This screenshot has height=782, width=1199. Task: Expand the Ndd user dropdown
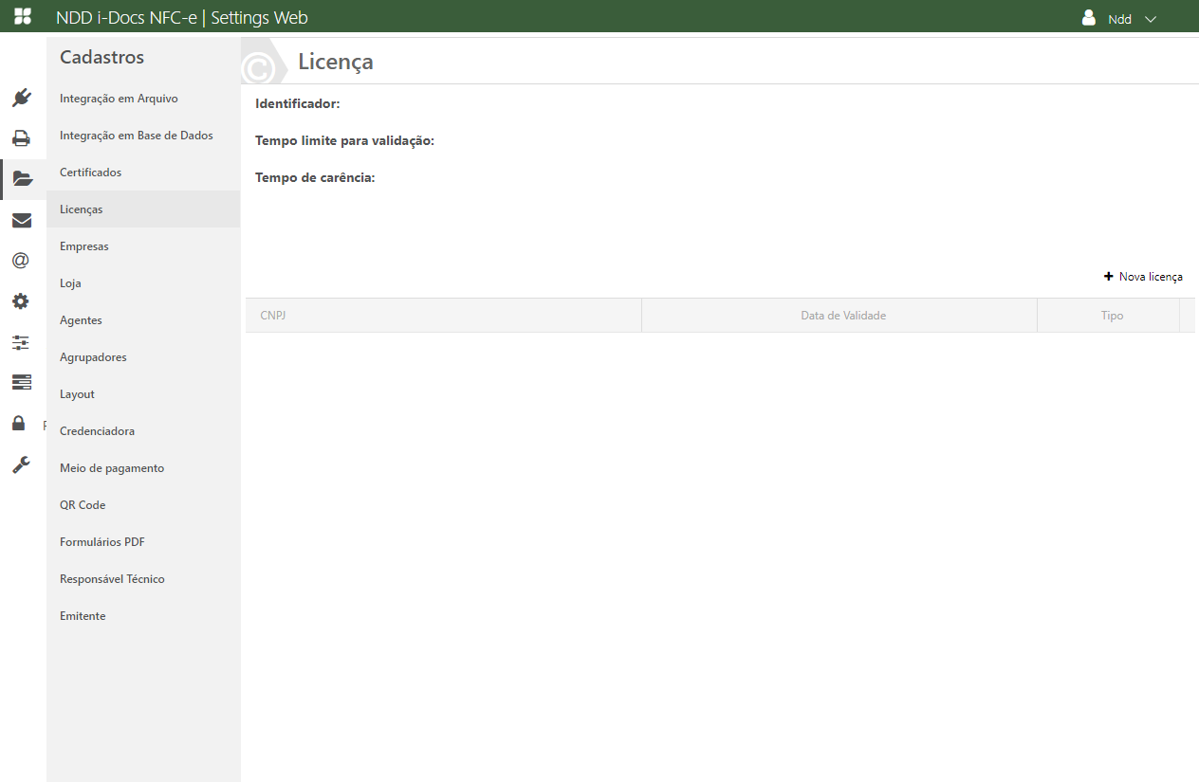[1120, 19]
